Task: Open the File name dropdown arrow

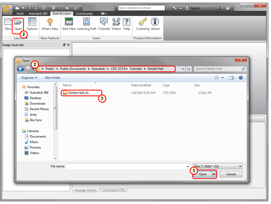Action: pyautogui.click(x=187, y=166)
